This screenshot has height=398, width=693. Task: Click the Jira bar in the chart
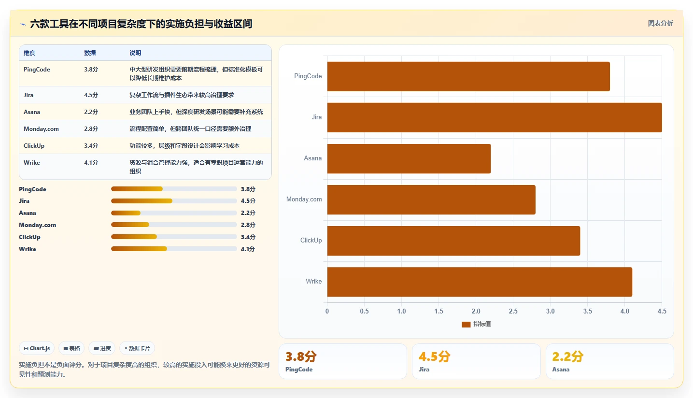495,117
